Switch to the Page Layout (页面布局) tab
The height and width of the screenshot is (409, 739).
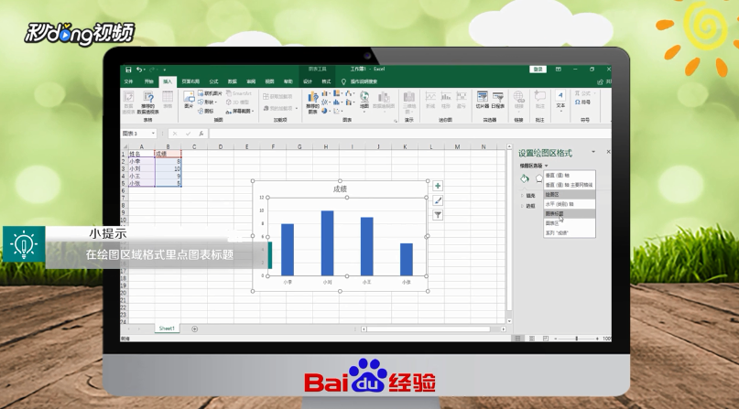190,82
